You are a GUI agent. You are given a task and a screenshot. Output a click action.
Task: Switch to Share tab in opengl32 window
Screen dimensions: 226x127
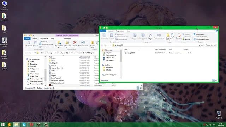point(120,31)
